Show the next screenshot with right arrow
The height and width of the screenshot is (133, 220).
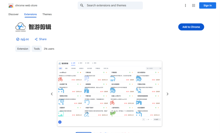click(167, 94)
